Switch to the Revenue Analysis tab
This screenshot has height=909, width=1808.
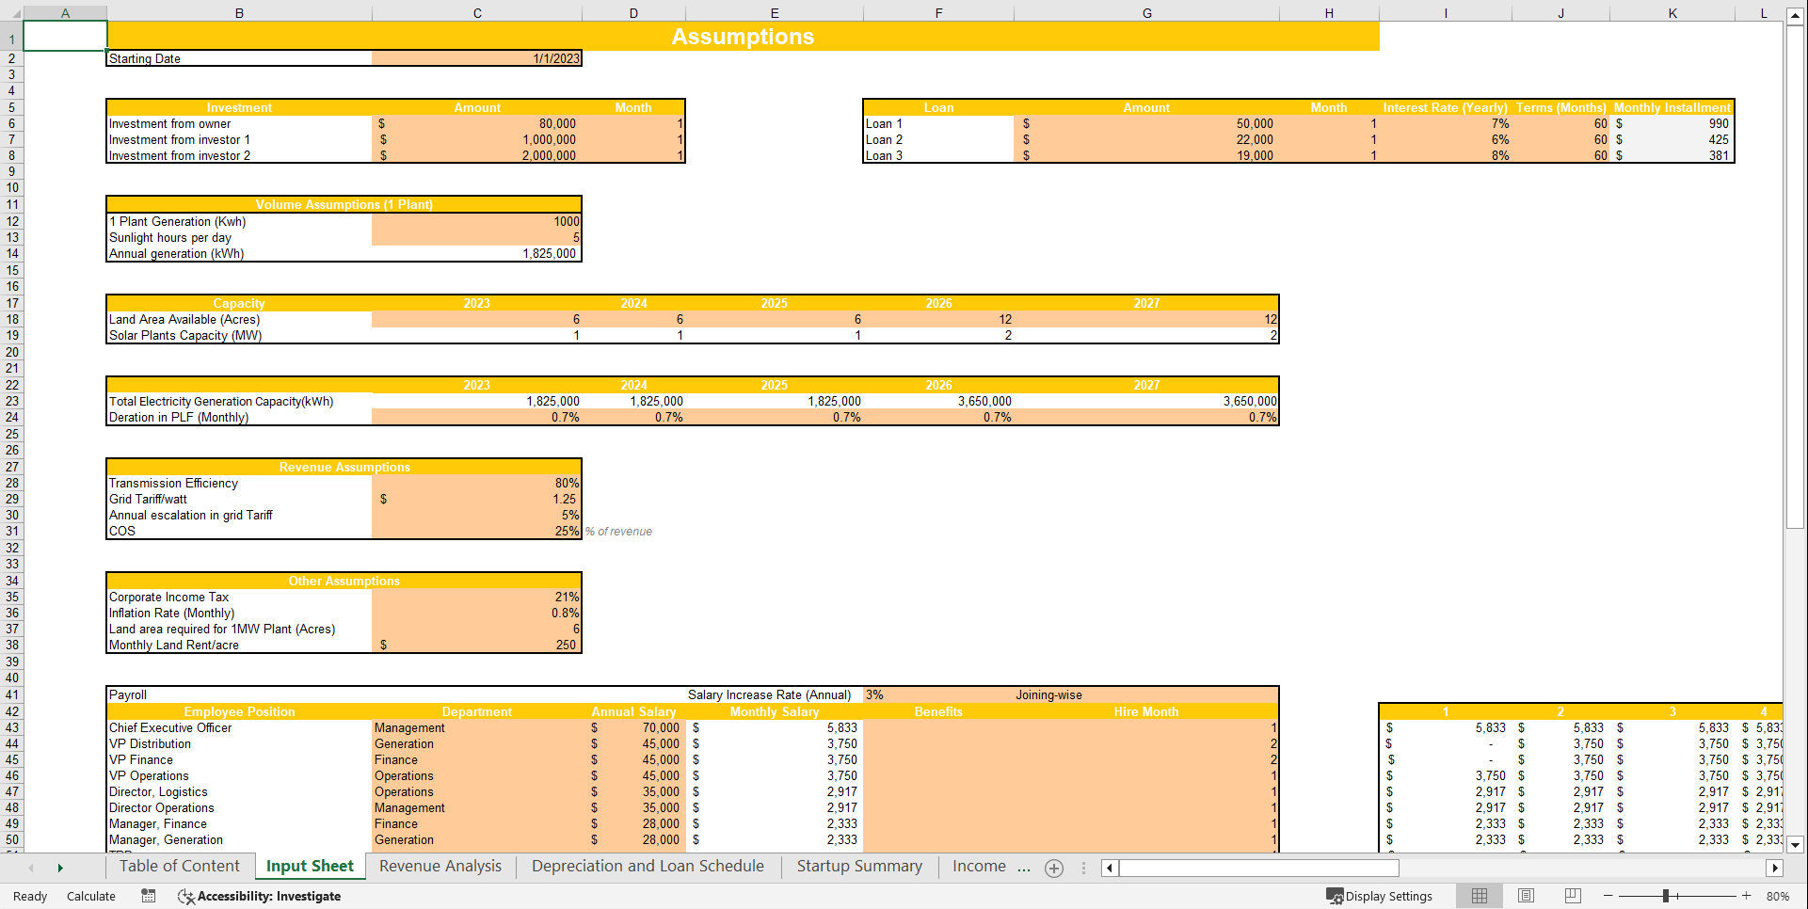coord(439,866)
